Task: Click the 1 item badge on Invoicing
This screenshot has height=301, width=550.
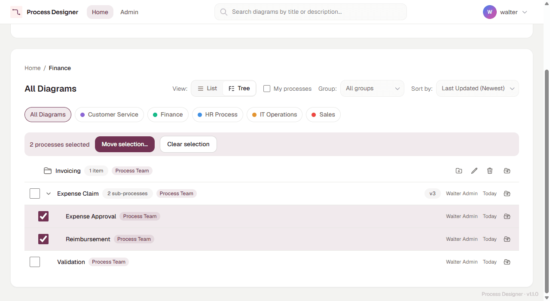Action: pyautogui.click(x=96, y=171)
